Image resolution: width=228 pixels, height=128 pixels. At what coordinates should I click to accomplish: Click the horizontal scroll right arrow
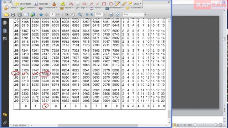coord(166,126)
